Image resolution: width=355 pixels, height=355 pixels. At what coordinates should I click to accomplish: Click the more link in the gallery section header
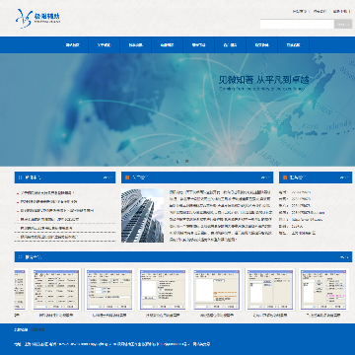[x=344, y=257]
